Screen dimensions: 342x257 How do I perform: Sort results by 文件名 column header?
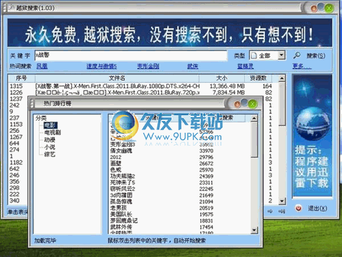117,78
